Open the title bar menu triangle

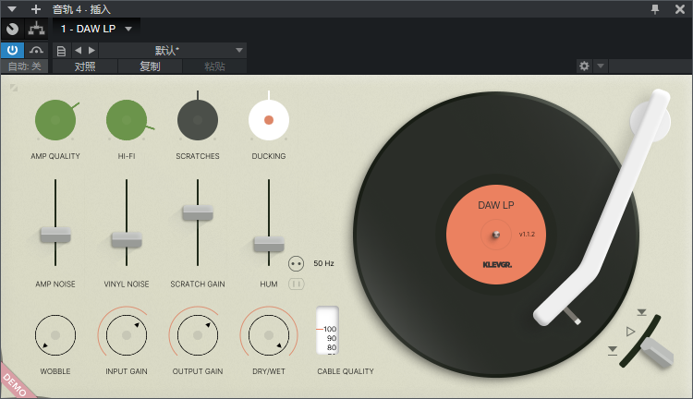pos(12,9)
